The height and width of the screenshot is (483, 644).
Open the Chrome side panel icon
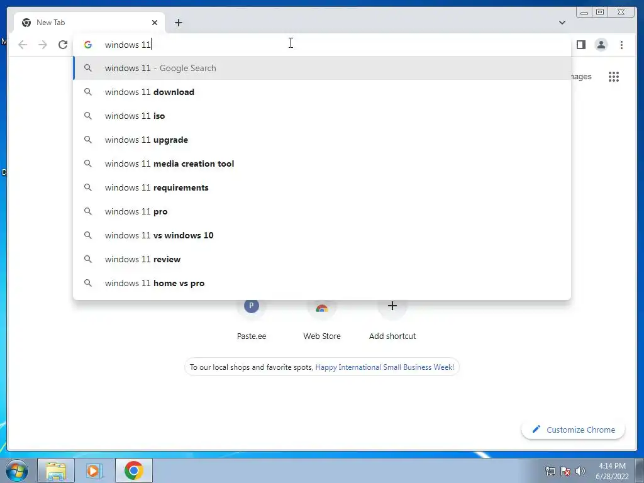pyautogui.click(x=580, y=45)
